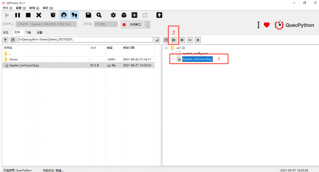Click the minus button above device tree
The height and width of the screenshot is (172, 319).
190,40
